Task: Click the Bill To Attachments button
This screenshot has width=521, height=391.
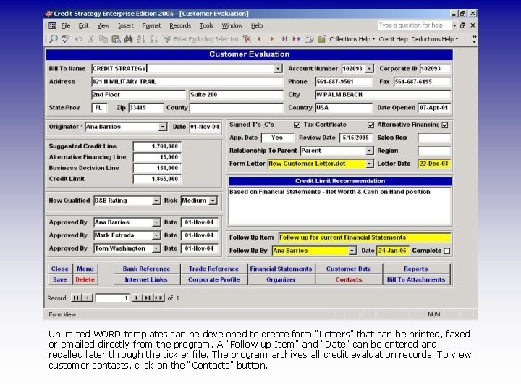Action: tap(416, 279)
